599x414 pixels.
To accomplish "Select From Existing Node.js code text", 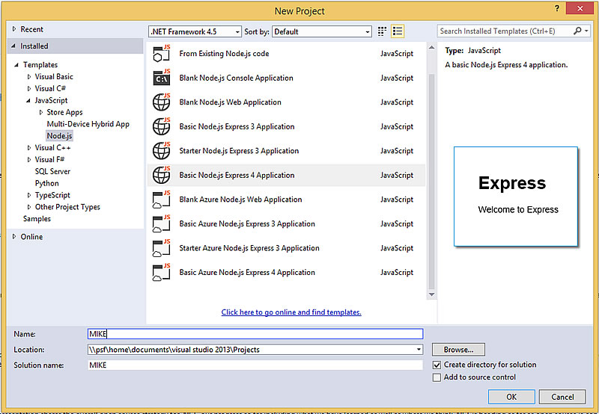I will coord(224,53).
